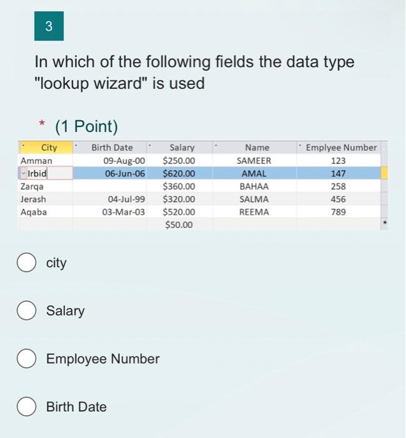This screenshot has height=438, width=406.
Task: Click the City column header
Action: click(46, 148)
